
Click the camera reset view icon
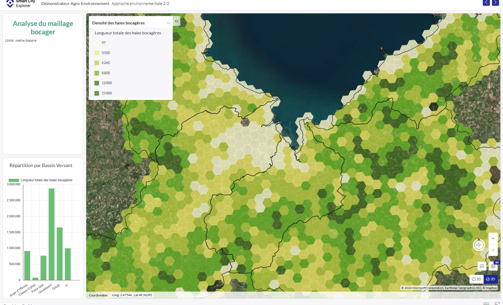482,266
